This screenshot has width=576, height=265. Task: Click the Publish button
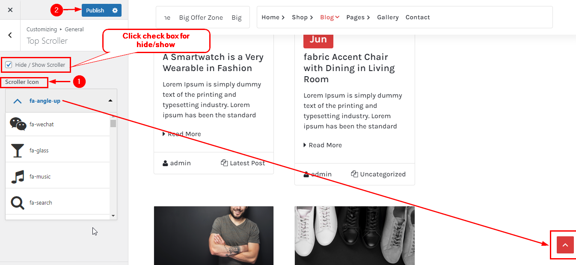pyautogui.click(x=95, y=10)
